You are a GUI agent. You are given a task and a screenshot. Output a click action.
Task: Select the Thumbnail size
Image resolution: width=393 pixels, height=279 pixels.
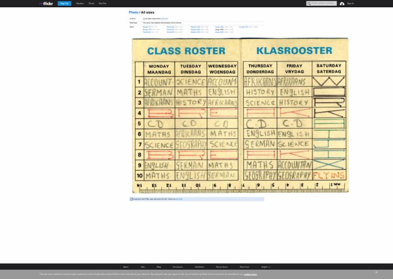point(146,32)
